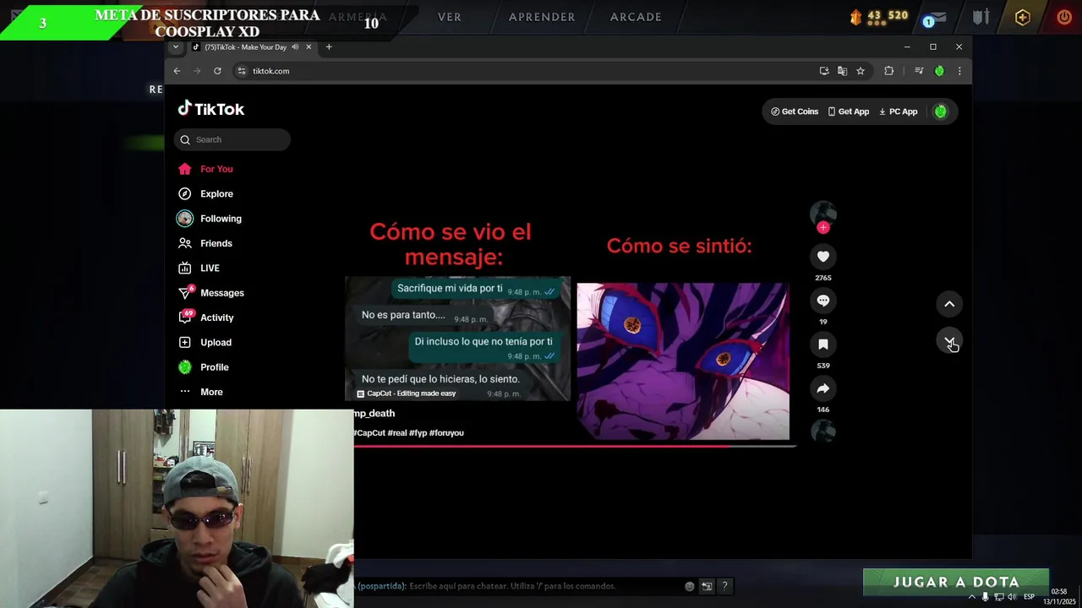
Task: Open the creator's profile avatar above the like button
Action: tap(822, 214)
